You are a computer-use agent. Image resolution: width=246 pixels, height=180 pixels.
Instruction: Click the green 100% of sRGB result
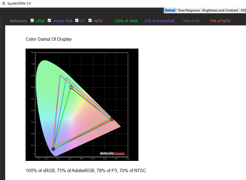(x=126, y=21)
